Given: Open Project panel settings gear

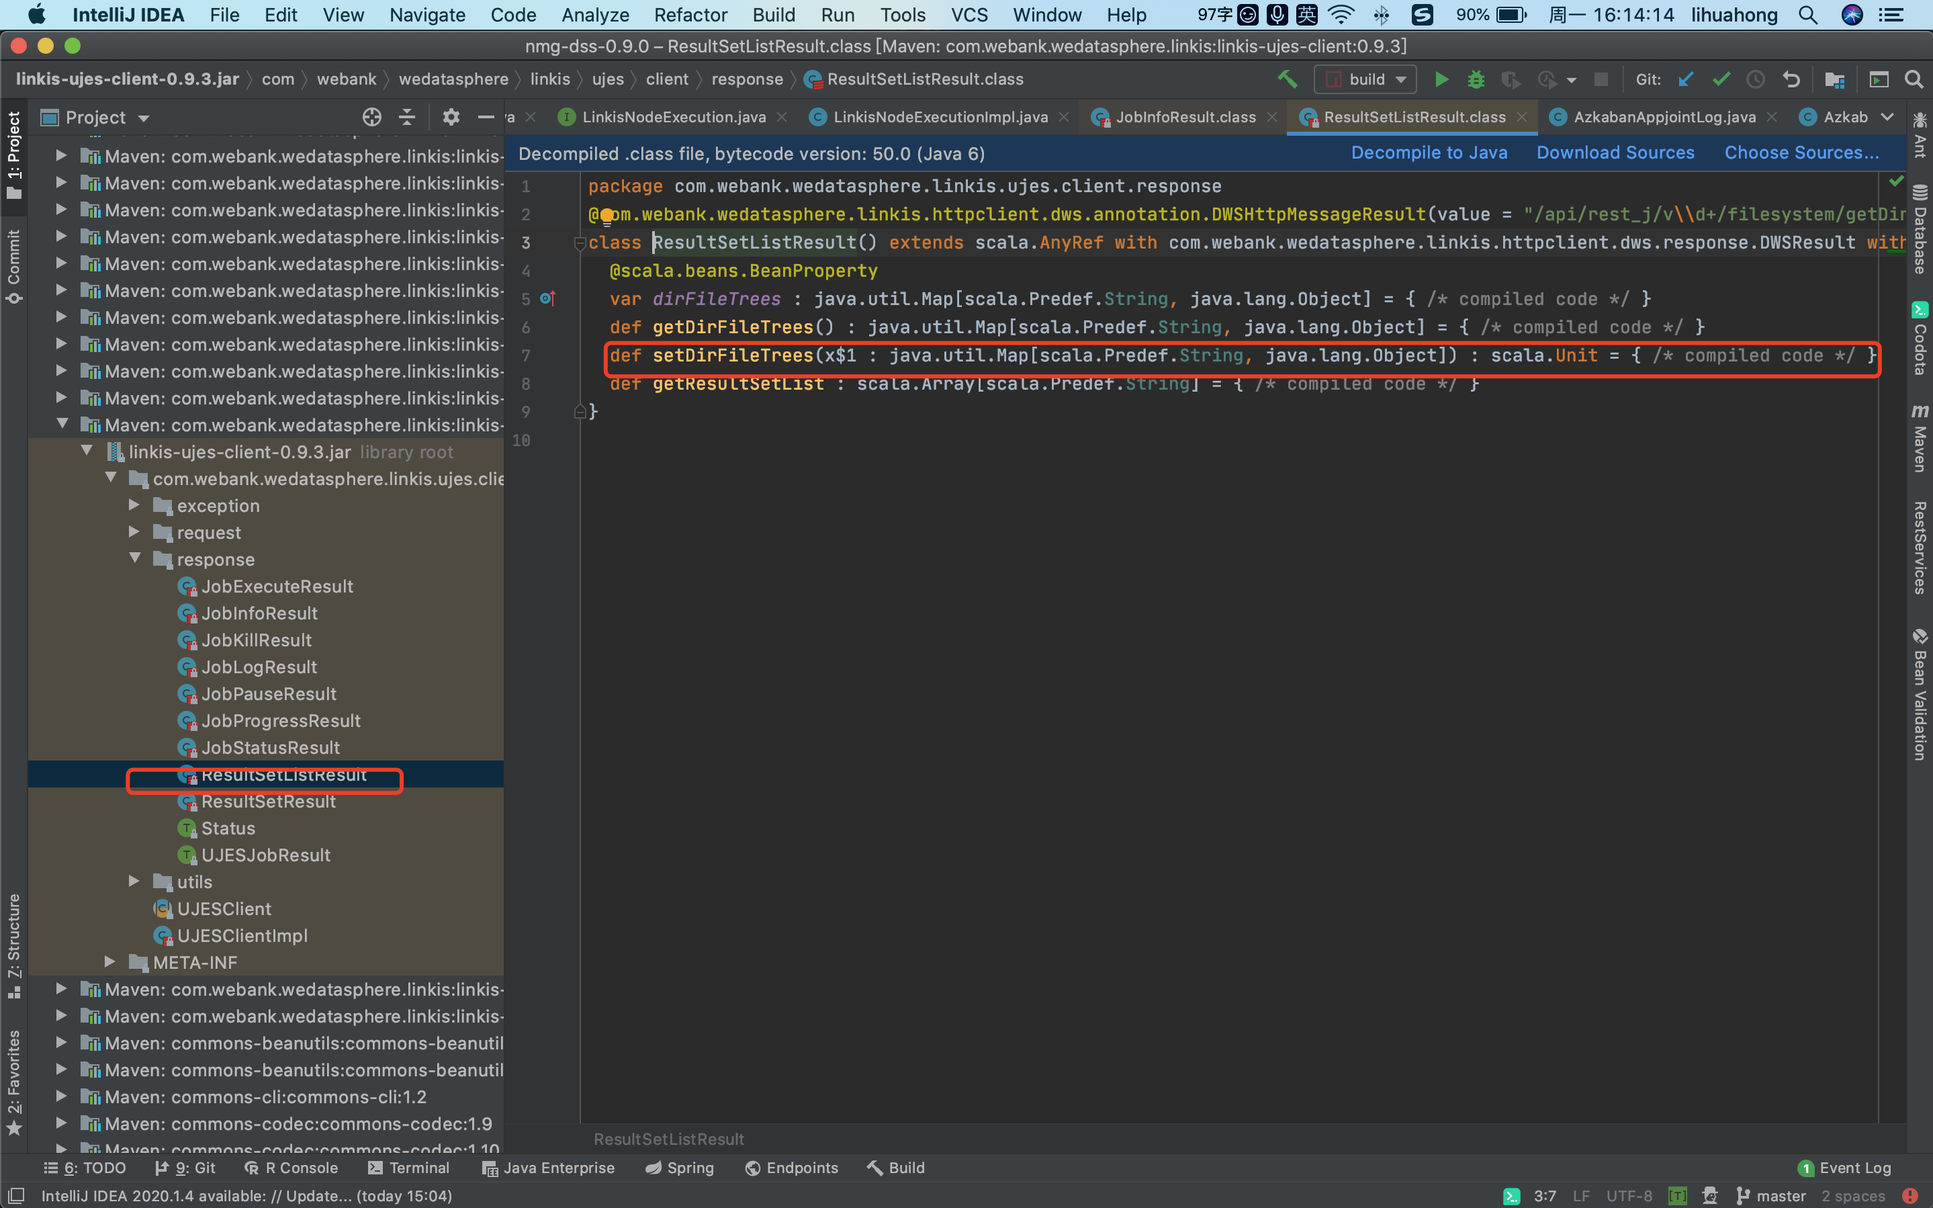Looking at the screenshot, I should coord(451,118).
